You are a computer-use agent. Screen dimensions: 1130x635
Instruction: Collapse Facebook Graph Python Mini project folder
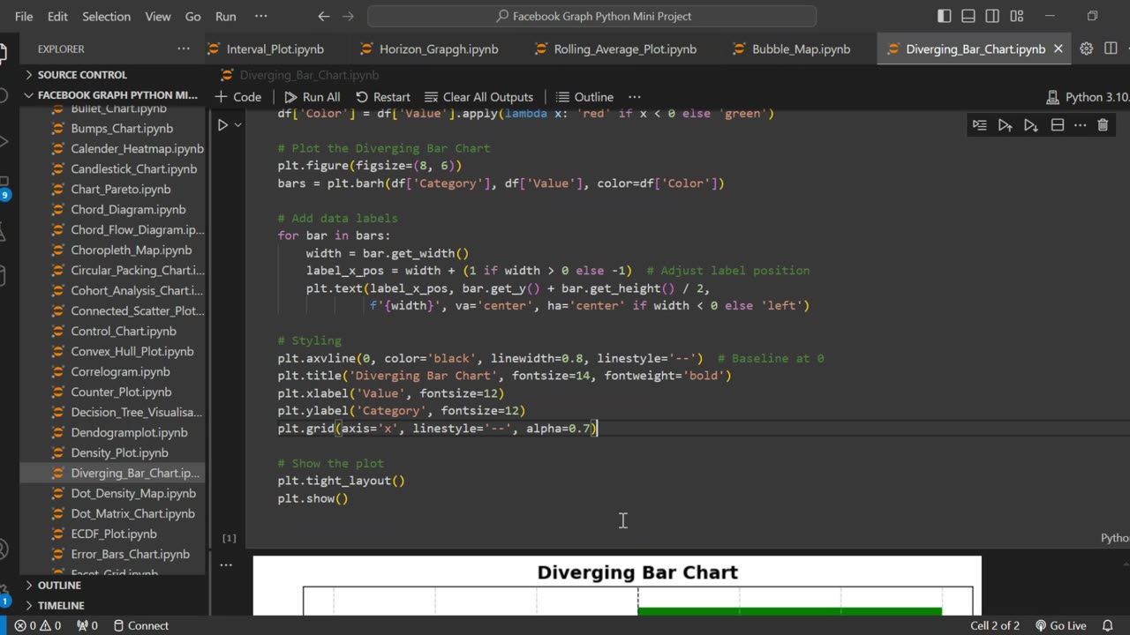coord(112,95)
